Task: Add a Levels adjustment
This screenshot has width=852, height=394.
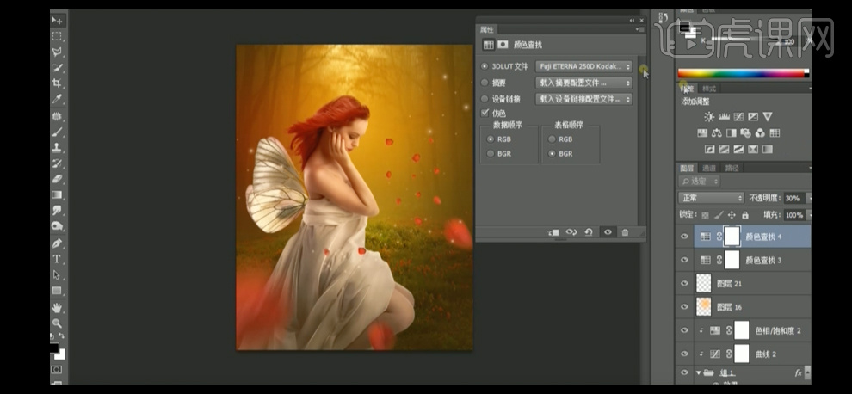Action: click(x=724, y=116)
